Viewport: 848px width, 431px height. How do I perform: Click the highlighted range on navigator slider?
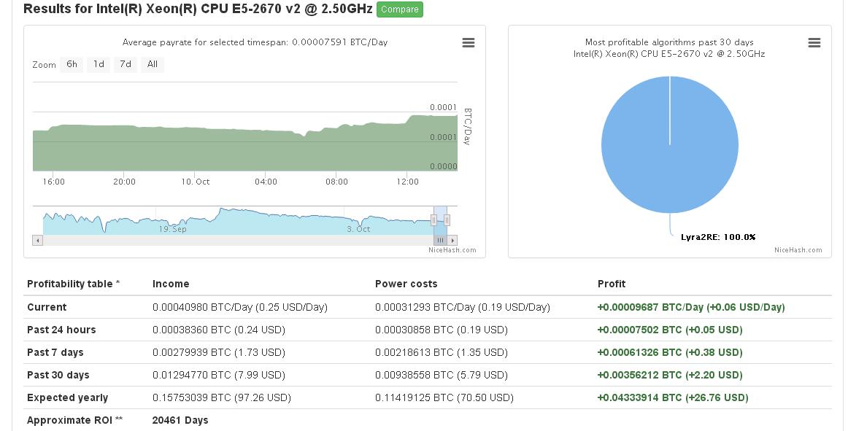[x=440, y=215]
